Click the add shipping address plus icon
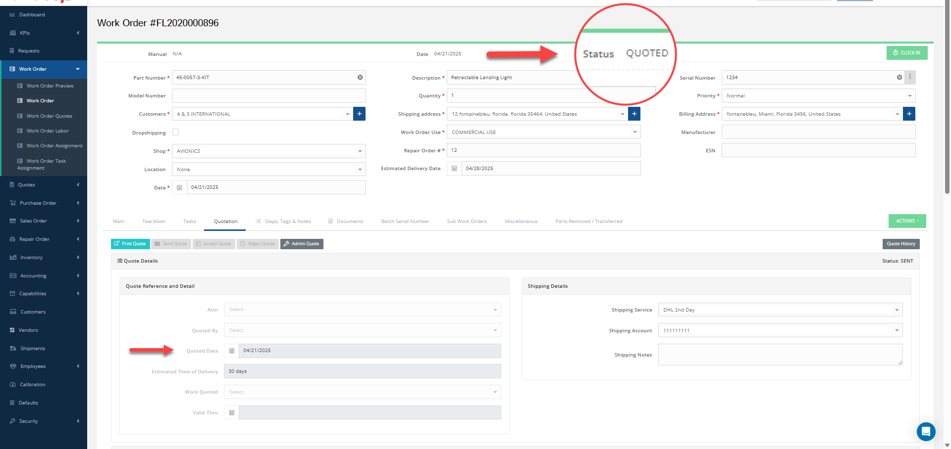951x449 pixels. tap(634, 114)
